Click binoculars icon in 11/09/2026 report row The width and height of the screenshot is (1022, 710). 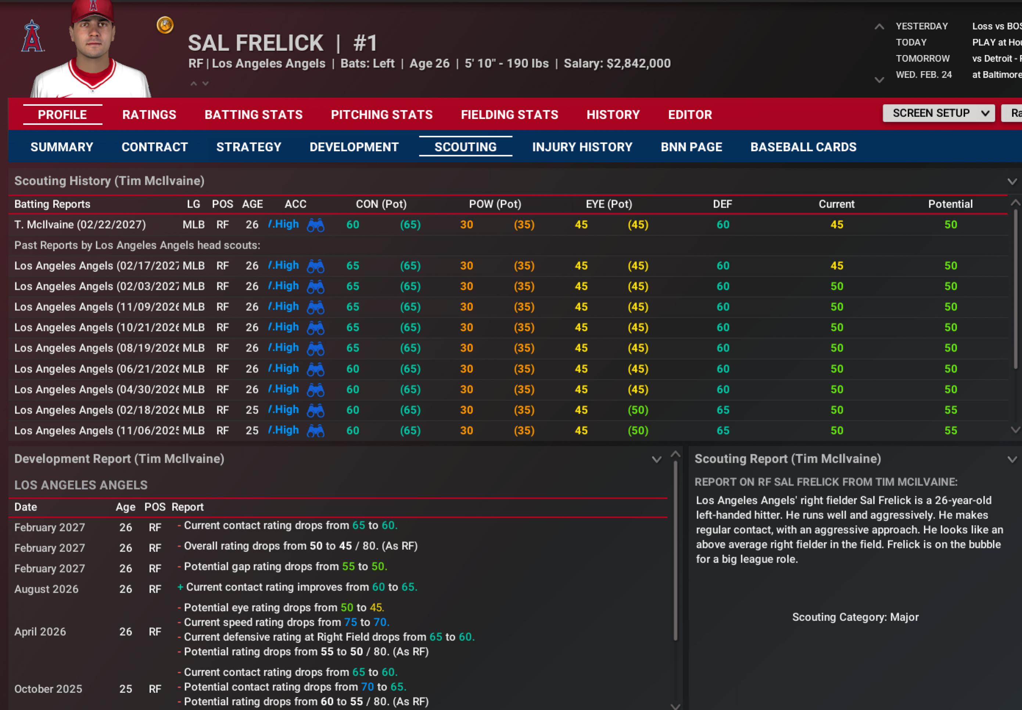315,307
